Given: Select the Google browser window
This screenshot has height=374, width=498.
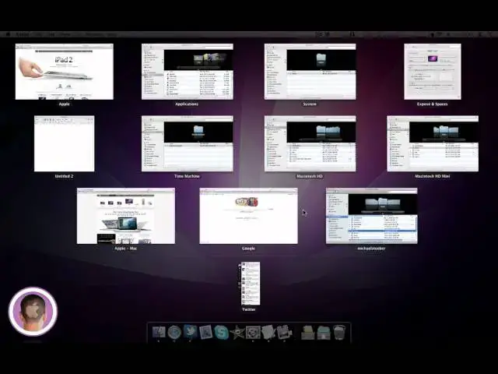Looking at the screenshot, I should [249, 216].
